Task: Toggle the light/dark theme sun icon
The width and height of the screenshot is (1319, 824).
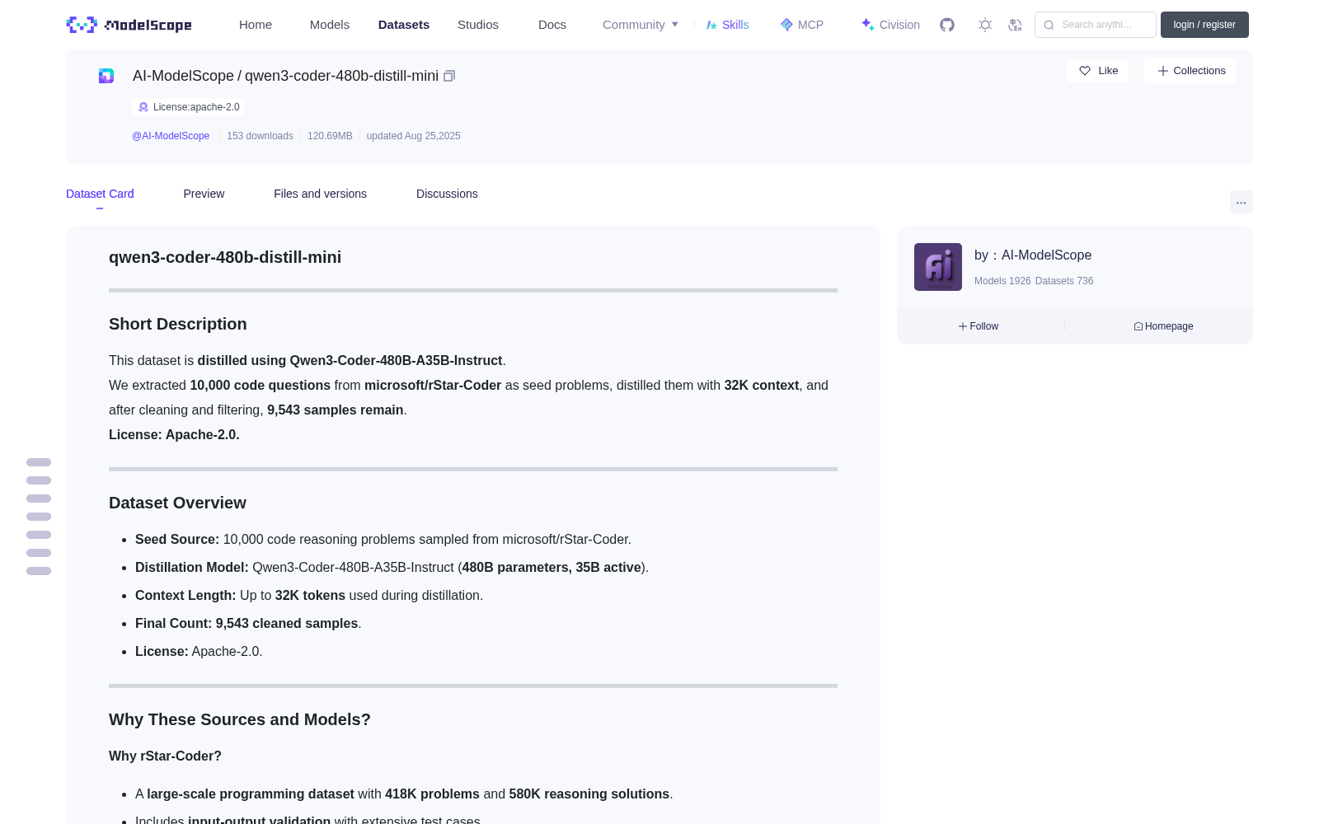Action: point(985,25)
